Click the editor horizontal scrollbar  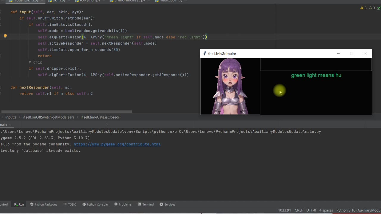pyautogui.click(x=67, y=112)
